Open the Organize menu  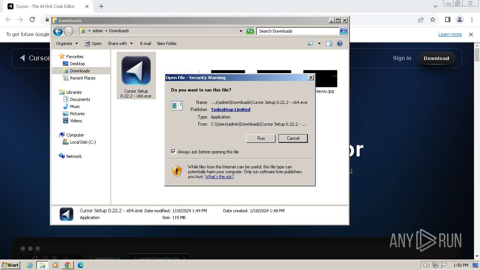click(x=67, y=43)
